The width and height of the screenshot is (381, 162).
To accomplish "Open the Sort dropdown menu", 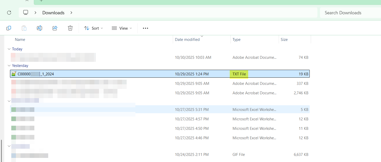I will pyautogui.click(x=94, y=28).
